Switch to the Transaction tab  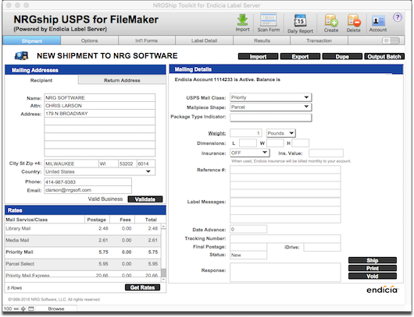(319, 41)
